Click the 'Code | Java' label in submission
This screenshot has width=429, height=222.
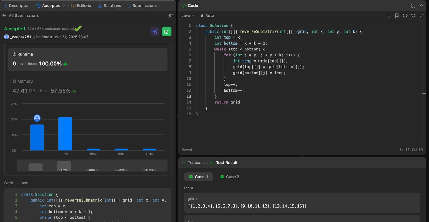coord(16,183)
